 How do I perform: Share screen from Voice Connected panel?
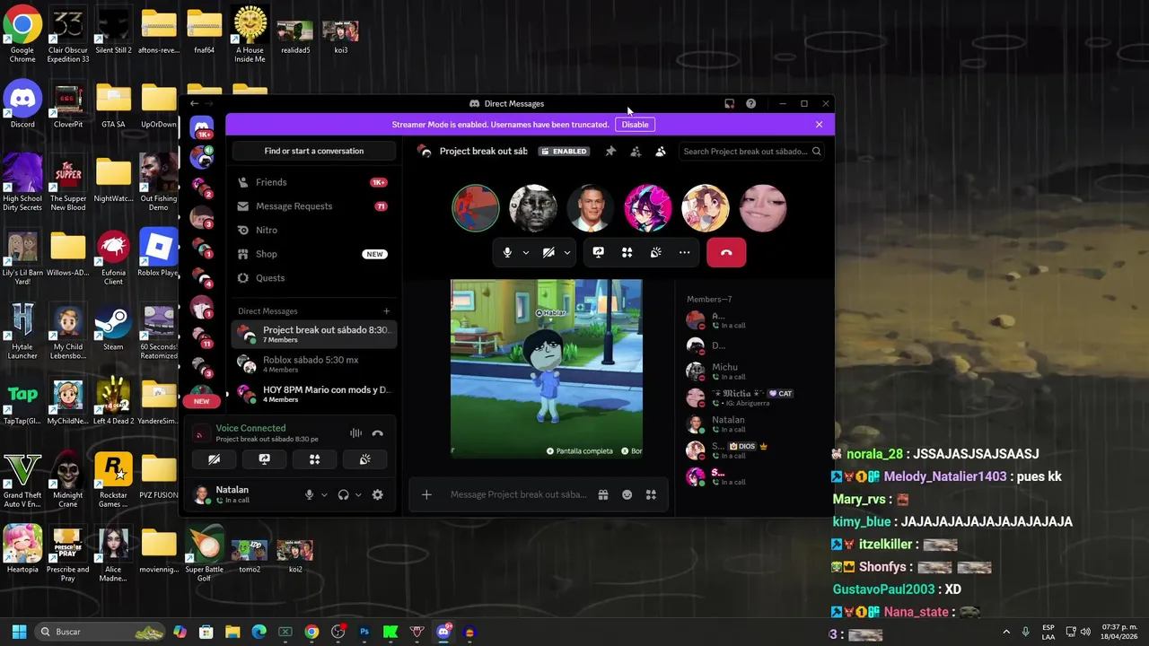(x=264, y=459)
